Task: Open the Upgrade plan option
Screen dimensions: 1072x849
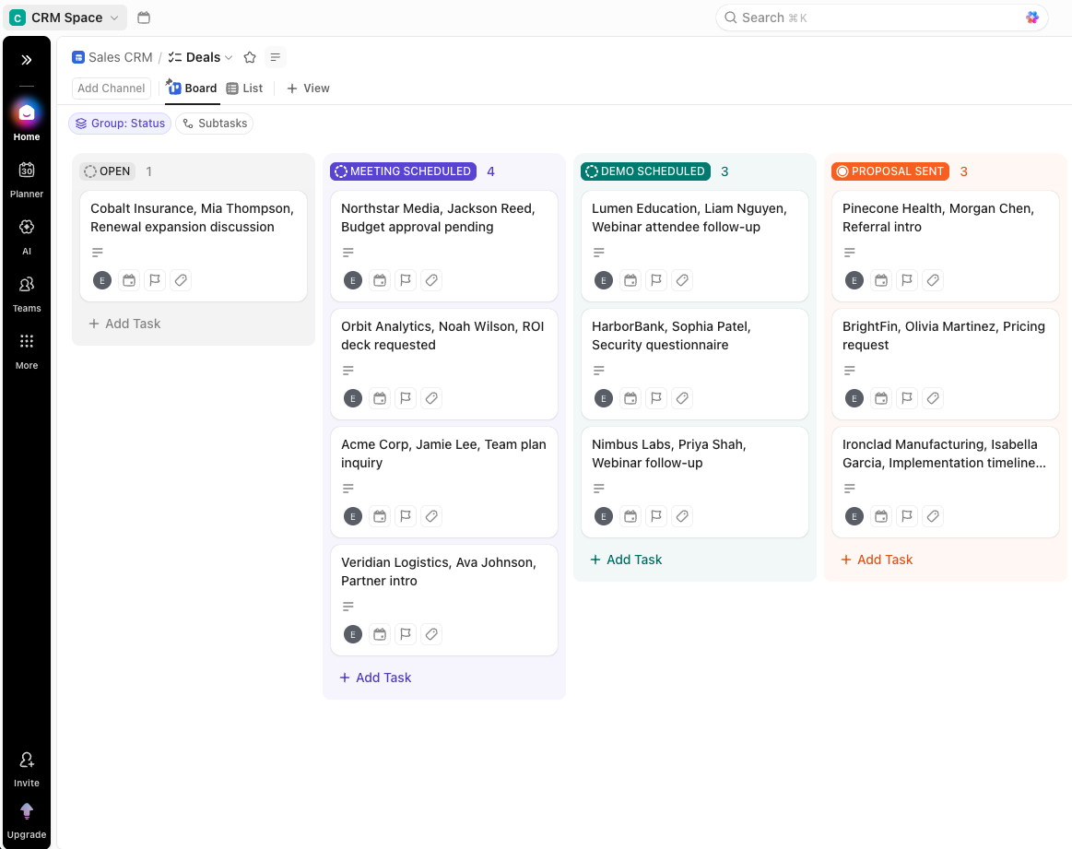Action: click(26, 820)
